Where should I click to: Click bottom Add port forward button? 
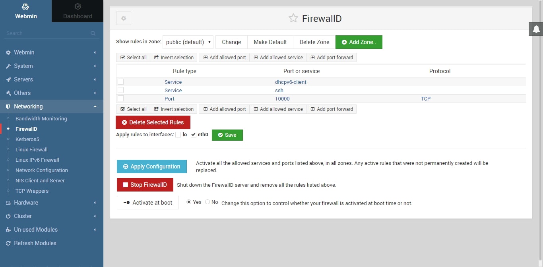pos(332,109)
